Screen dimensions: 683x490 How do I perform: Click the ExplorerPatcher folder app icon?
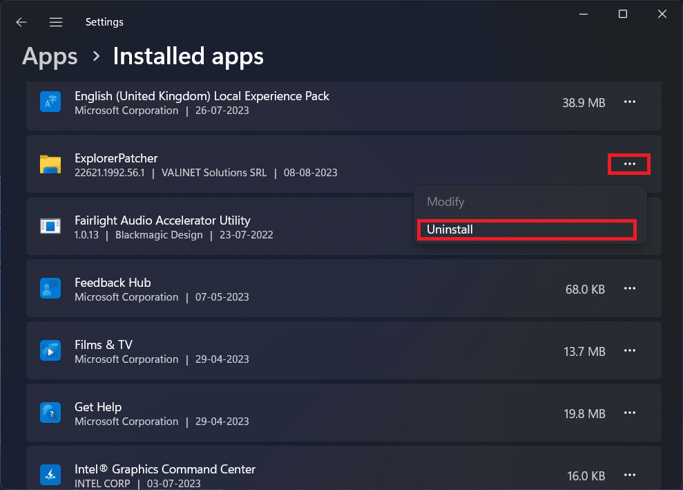(x=50, y=164)
